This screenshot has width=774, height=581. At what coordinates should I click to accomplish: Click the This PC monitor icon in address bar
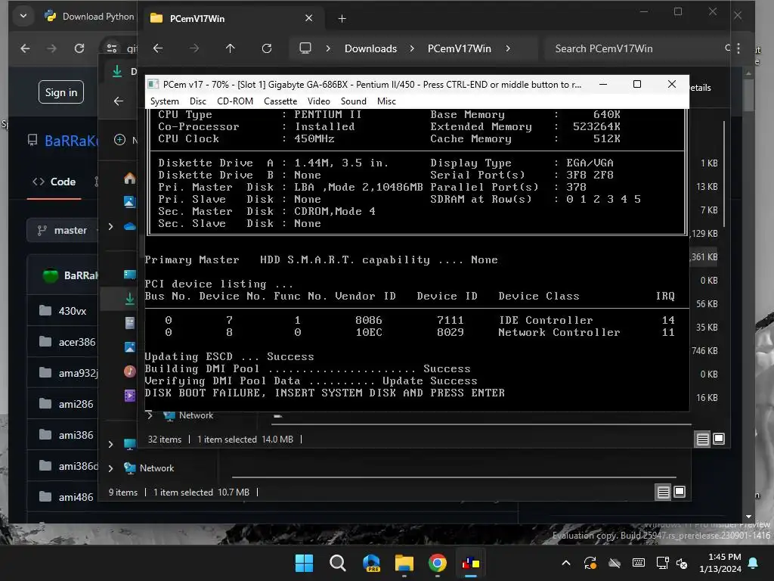(x=305, y=48)
